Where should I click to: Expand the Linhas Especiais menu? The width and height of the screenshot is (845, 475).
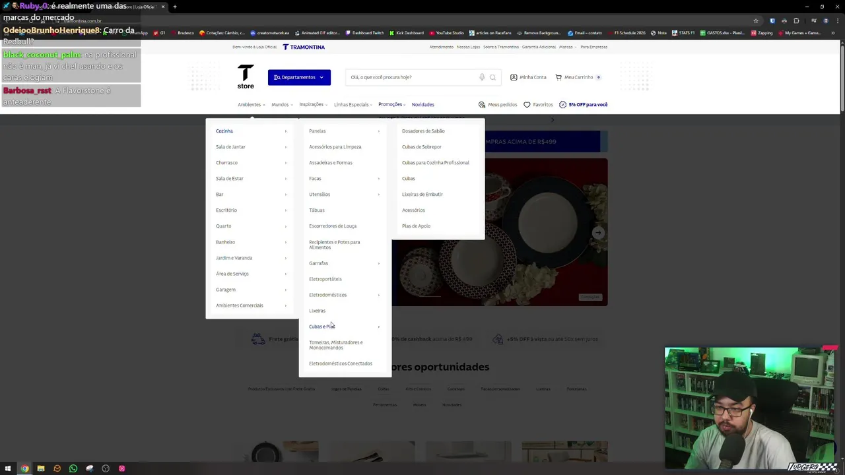tap(353, 104)
